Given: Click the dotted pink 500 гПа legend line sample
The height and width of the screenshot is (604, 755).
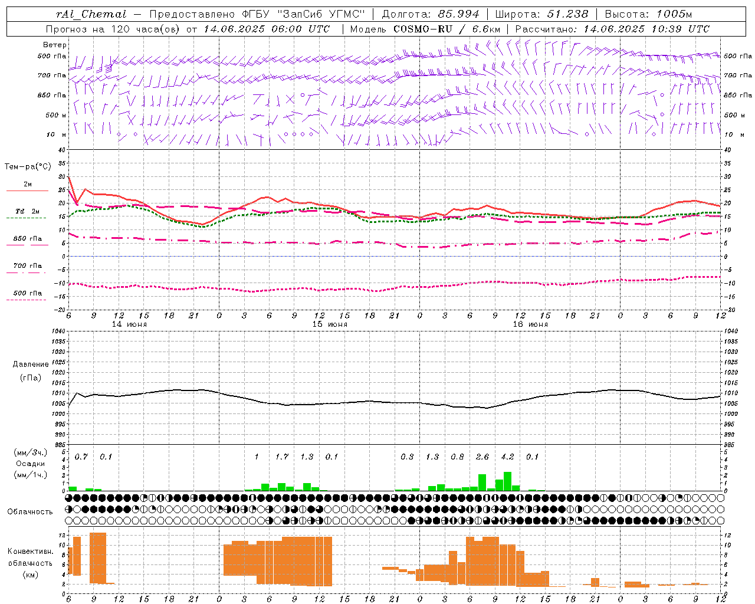Looking at the screenshot, I should (x=26, y=300).
